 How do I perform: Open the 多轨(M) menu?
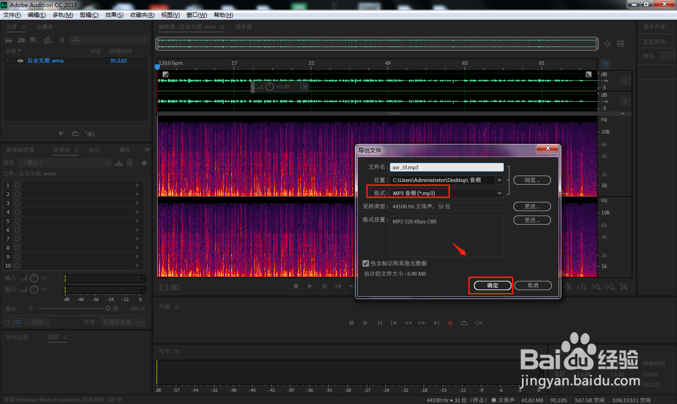[x=63, y=15]
